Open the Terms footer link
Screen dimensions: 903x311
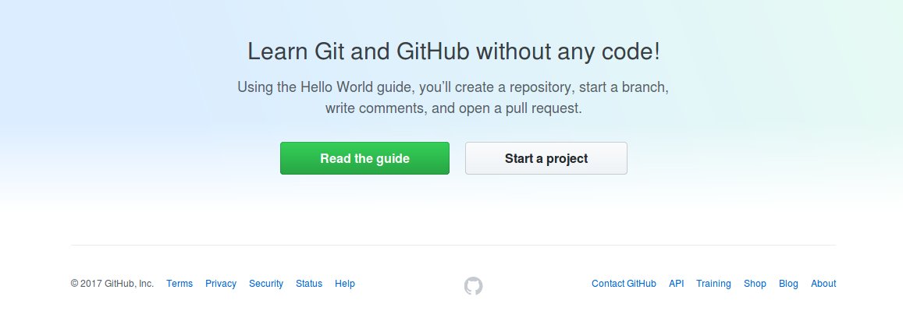coord(180,284)
